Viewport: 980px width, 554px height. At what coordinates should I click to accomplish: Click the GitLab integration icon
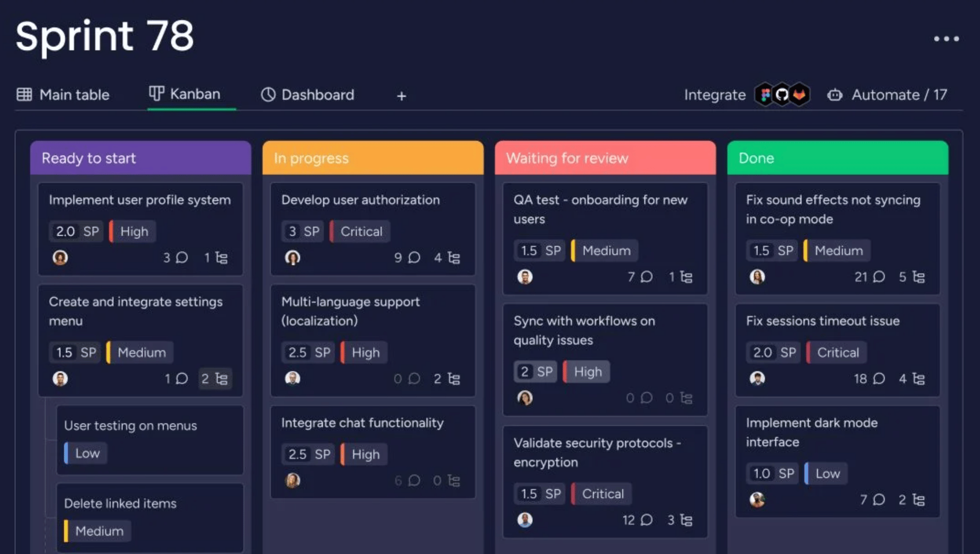[x=799, y=95]
